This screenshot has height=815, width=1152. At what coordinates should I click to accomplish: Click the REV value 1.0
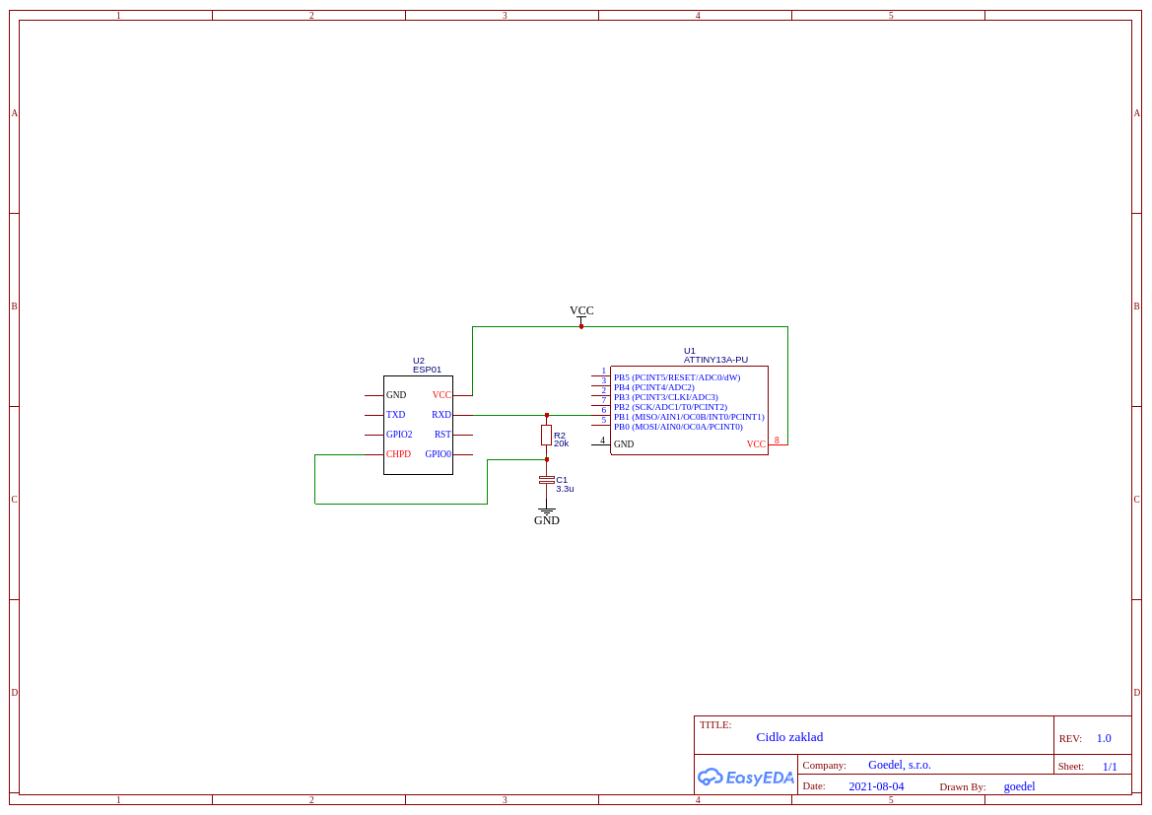pyautogui.click(x=1104, y=738)
